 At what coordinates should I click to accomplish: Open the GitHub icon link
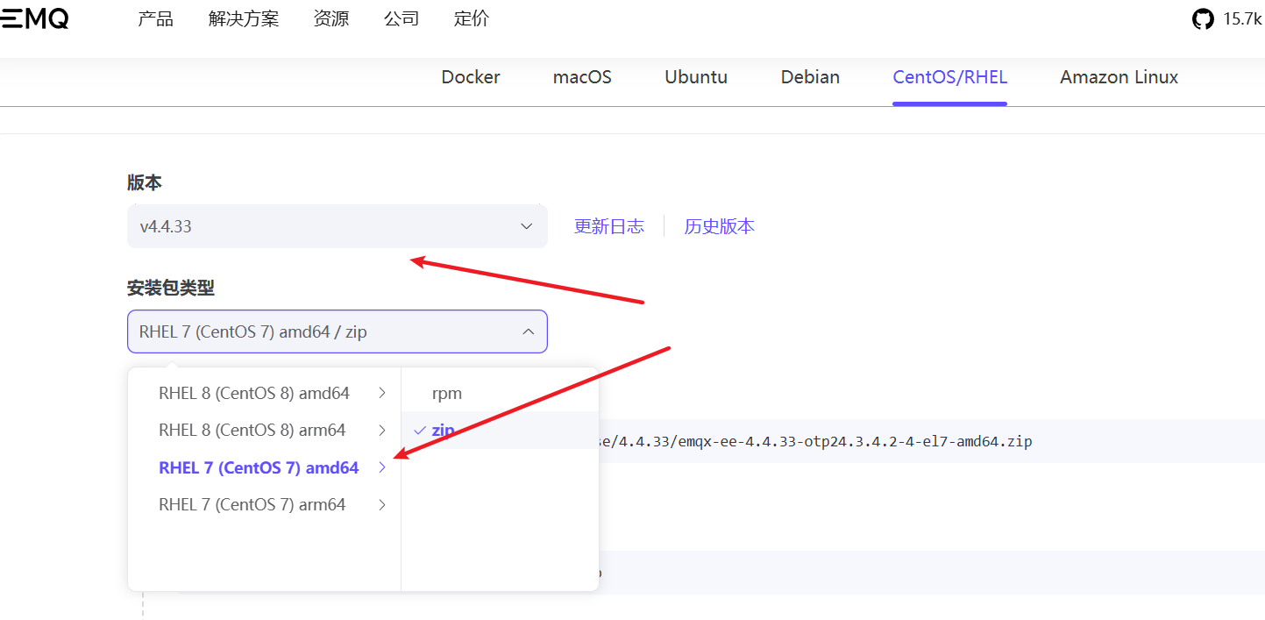1203,19
